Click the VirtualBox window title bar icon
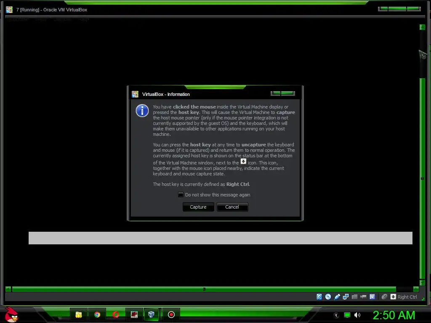Image resolution: width=431 pixels, height=323 pixels. coord(9,10)
